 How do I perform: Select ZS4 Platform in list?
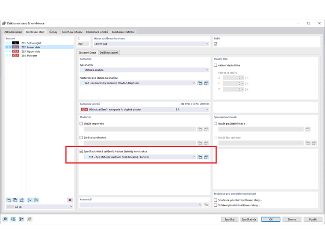pyautogui.click(x=39, y=56)
